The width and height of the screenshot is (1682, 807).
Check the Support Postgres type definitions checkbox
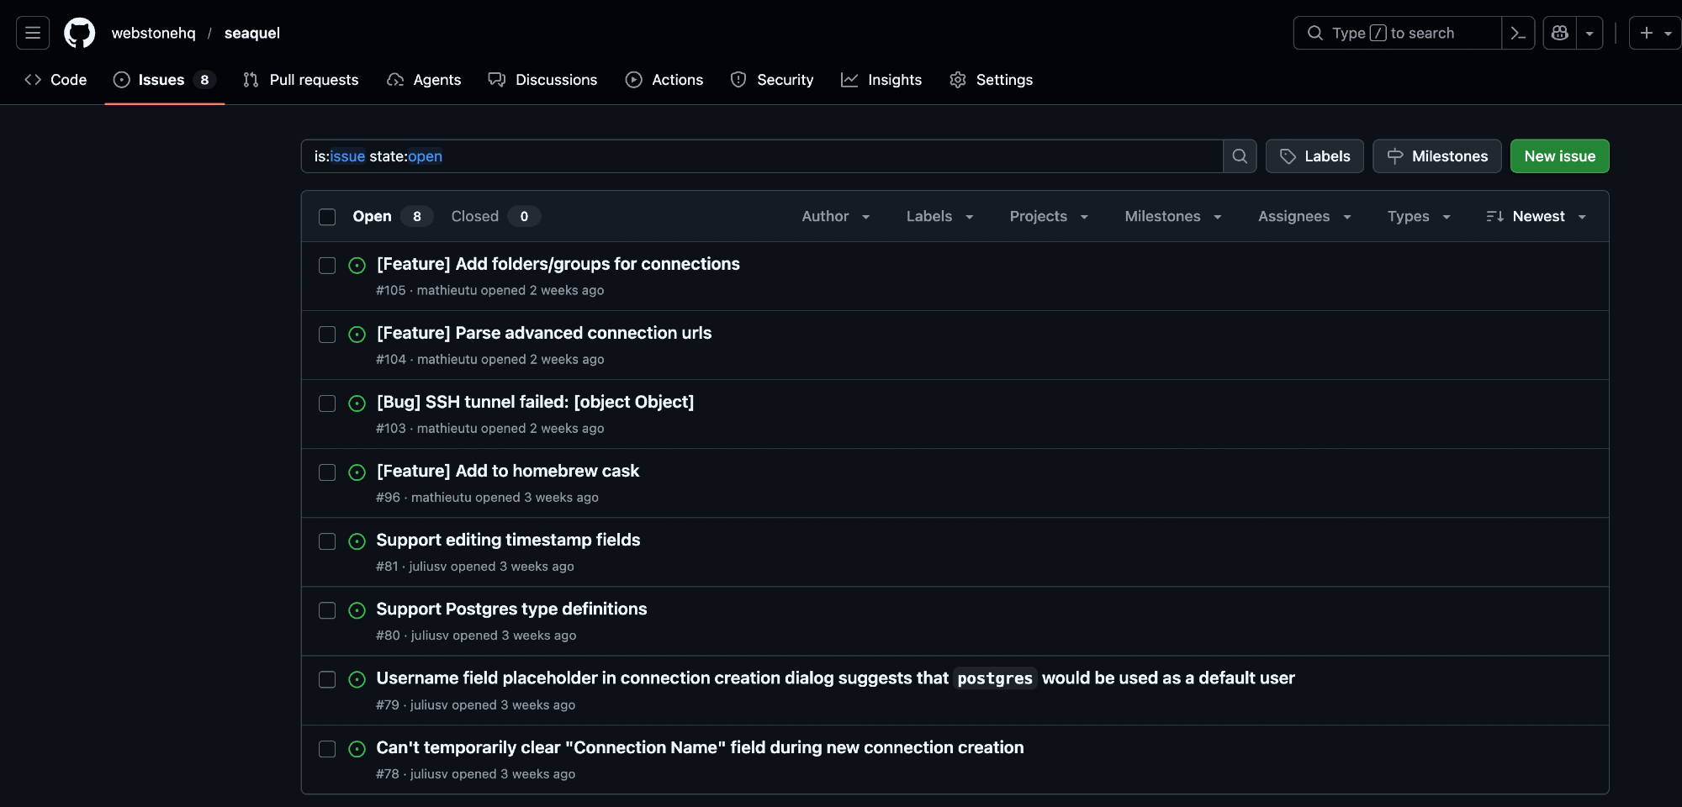[x=327, y=610]
